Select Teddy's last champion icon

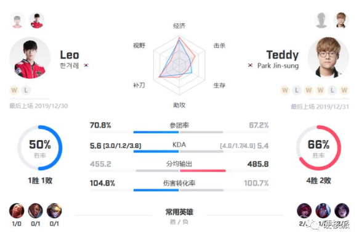342,211
